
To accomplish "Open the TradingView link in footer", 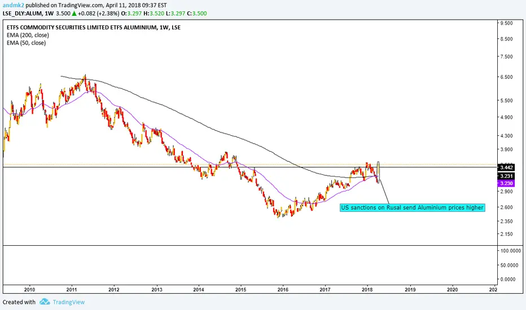I will 69,302.
